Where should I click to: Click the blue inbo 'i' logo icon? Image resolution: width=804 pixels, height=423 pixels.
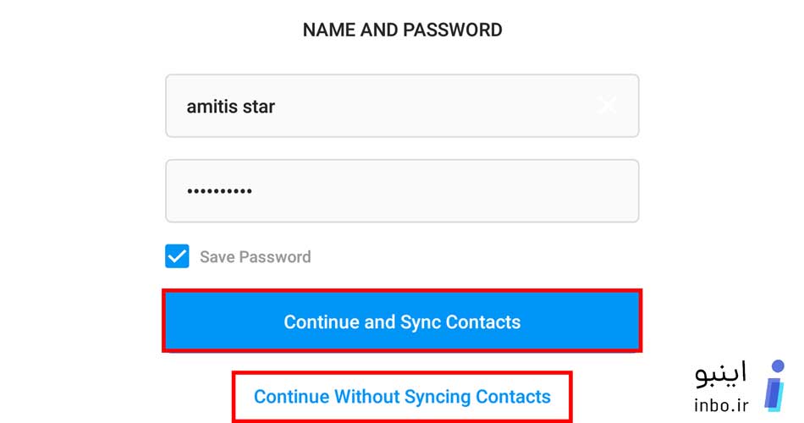774,385
